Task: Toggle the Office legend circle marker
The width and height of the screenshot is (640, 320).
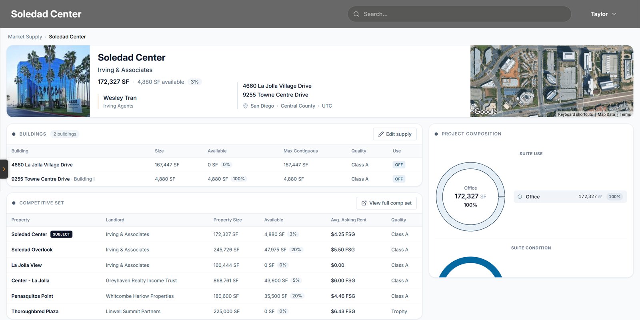Action: point(520,197)
